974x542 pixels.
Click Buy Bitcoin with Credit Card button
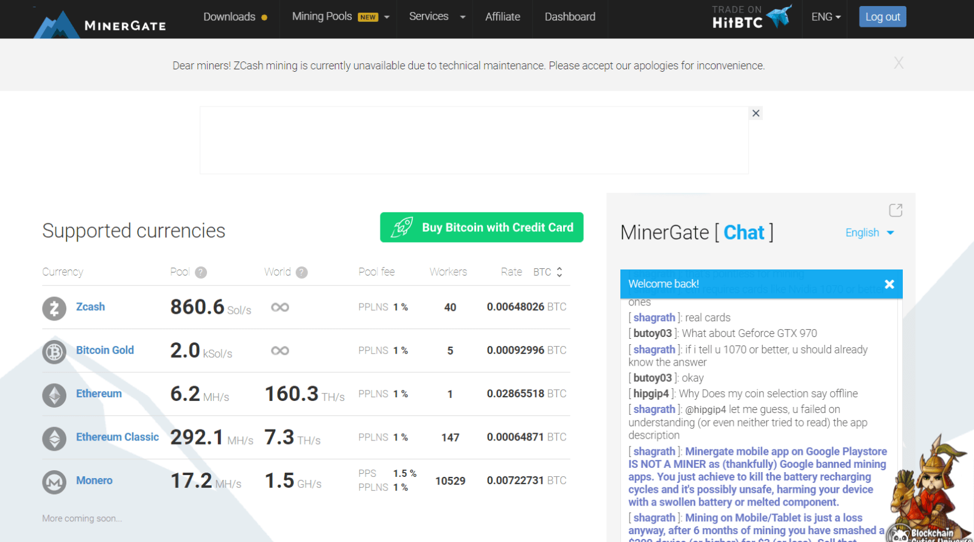(x=482, y=228)
